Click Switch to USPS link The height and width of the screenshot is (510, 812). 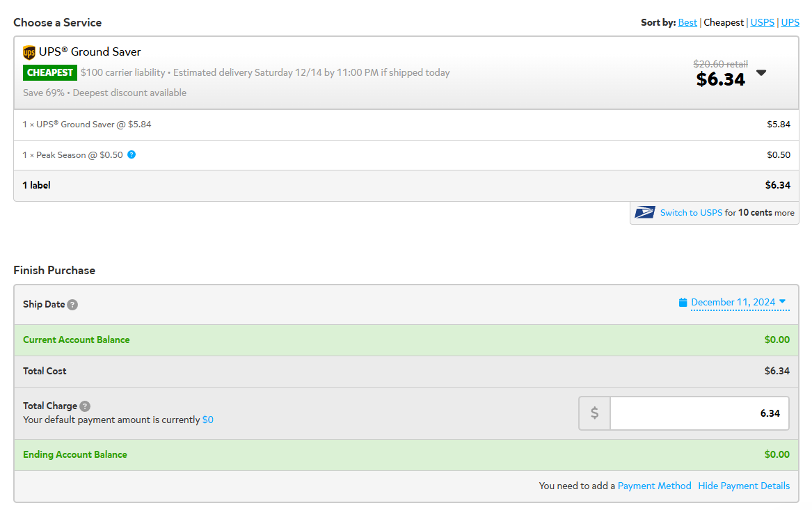691,212
